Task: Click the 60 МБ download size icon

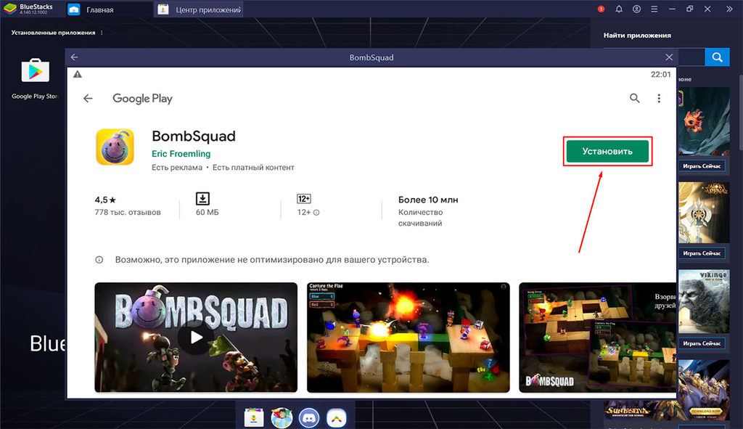Action: pyautogui.click(x=202, y=199)
